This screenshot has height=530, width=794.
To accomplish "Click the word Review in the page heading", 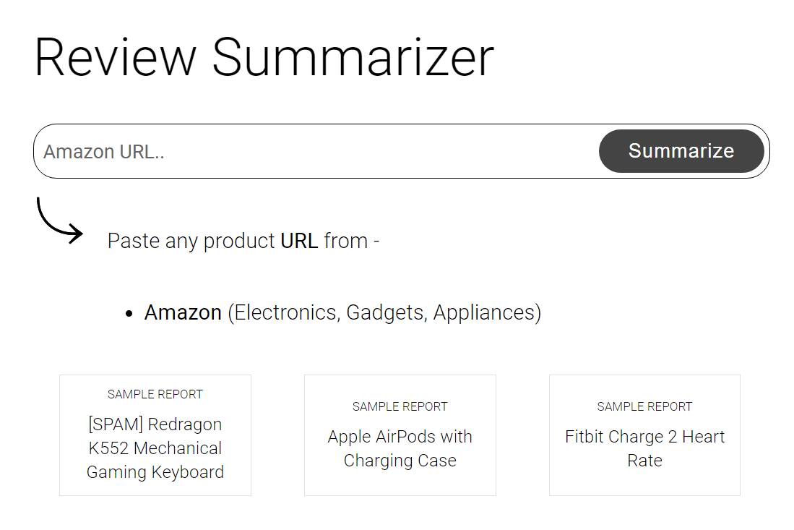I will coord(115,56).
